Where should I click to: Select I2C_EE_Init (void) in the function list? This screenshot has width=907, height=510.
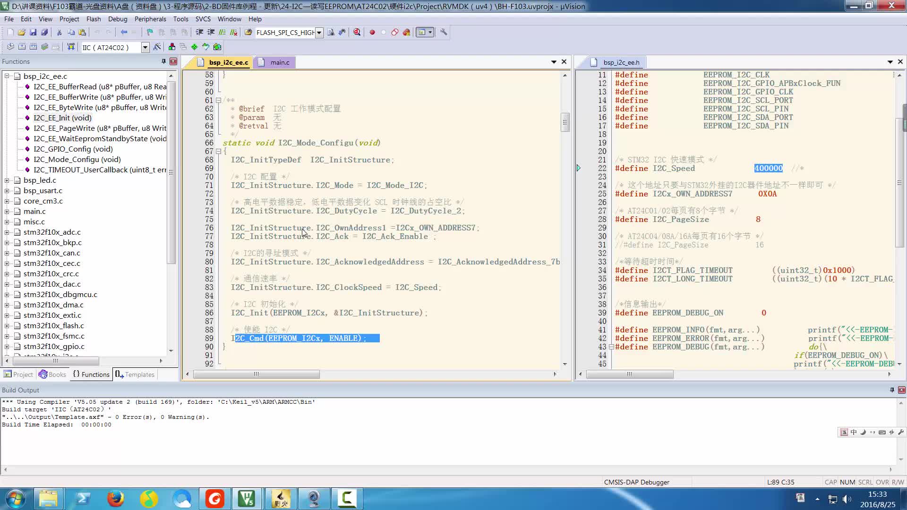(62, 118)
